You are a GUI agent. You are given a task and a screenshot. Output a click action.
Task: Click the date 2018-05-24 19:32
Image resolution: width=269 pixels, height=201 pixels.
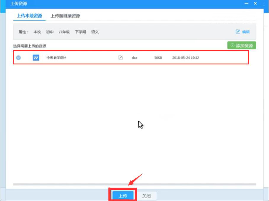coord(186,58)
